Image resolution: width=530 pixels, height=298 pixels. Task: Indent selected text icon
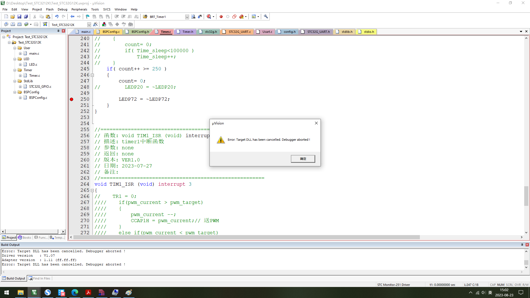[116, 17]
